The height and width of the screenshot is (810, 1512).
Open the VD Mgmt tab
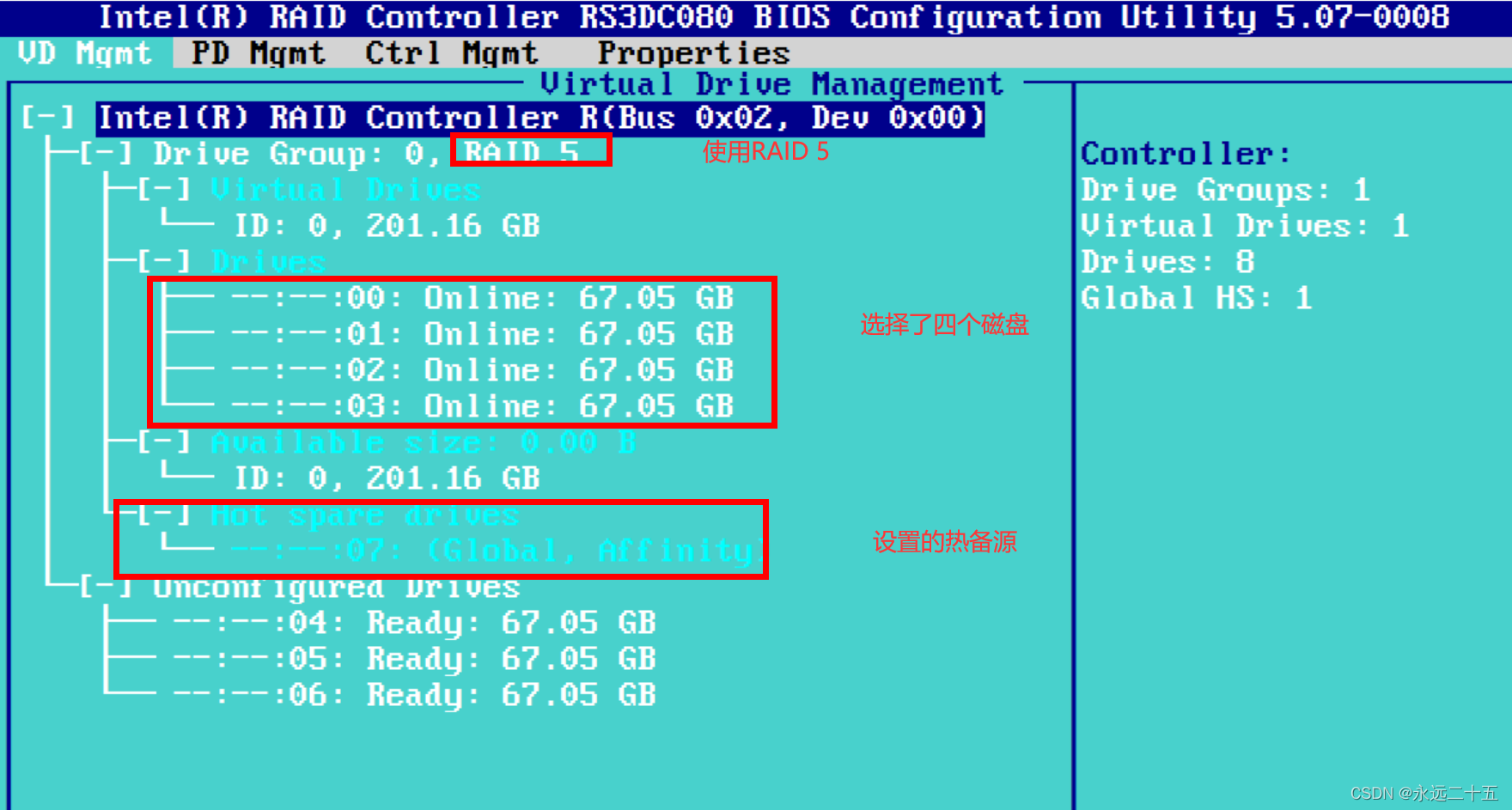tap(84, 53)
